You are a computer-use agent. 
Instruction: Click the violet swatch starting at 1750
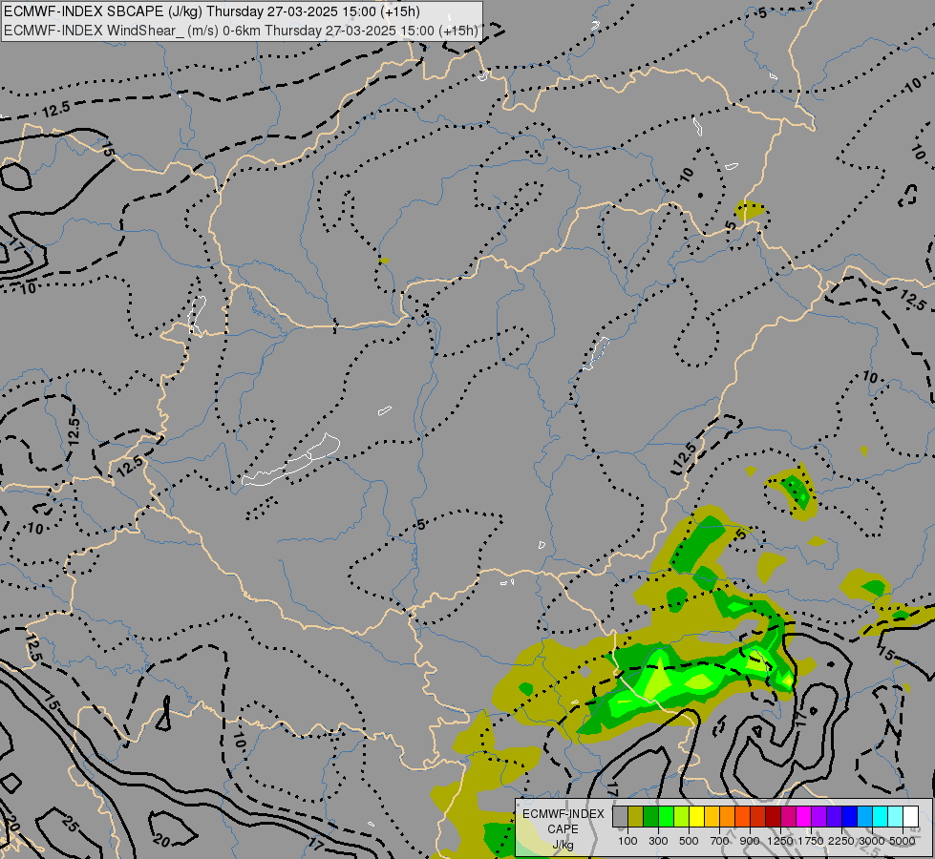point(818,817)
